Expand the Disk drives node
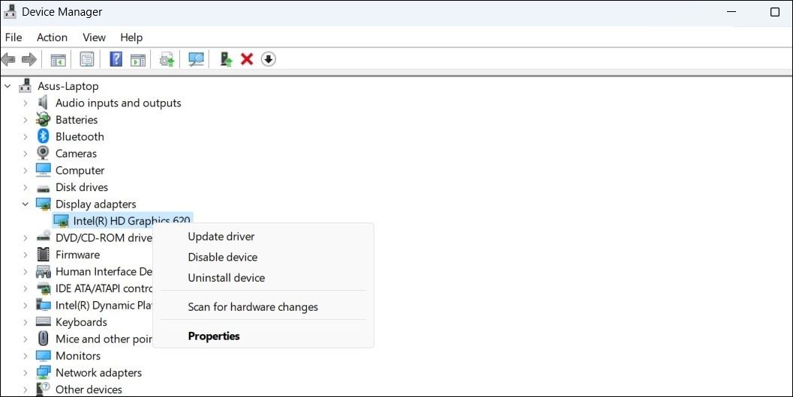Screen dimensions: 793x397 click(x=26, y=187)
